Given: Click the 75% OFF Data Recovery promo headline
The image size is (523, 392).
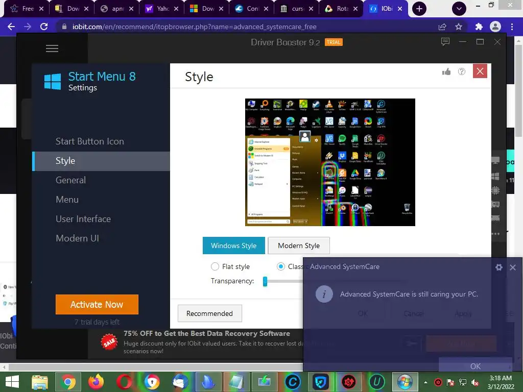Looking at the screenshot, I should click(207, 333).
